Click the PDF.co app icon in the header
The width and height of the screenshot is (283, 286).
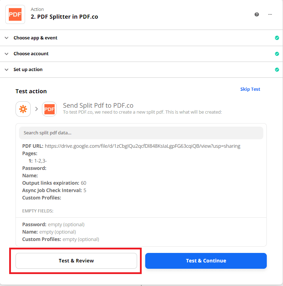pos(15,14)
